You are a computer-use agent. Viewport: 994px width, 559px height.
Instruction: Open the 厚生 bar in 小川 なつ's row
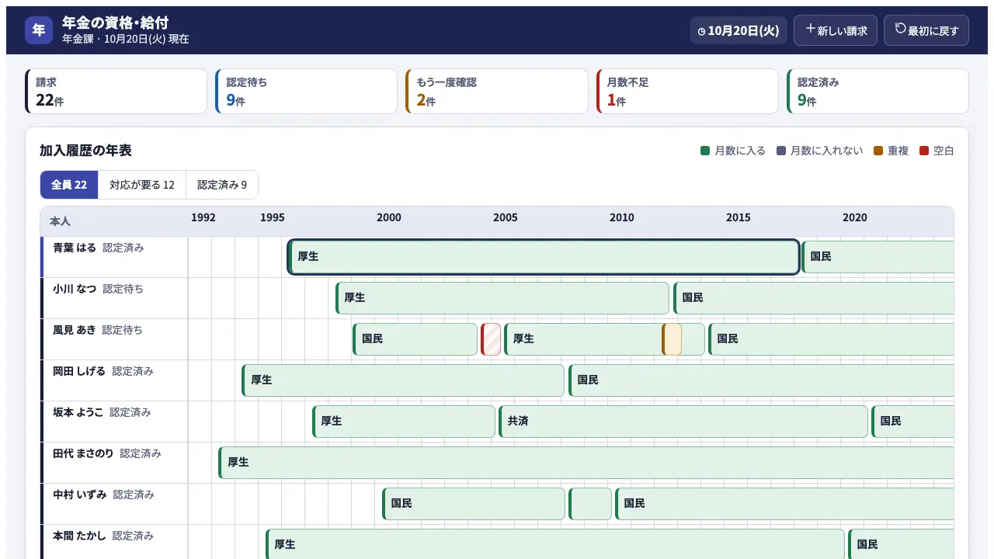coord(502,298)
